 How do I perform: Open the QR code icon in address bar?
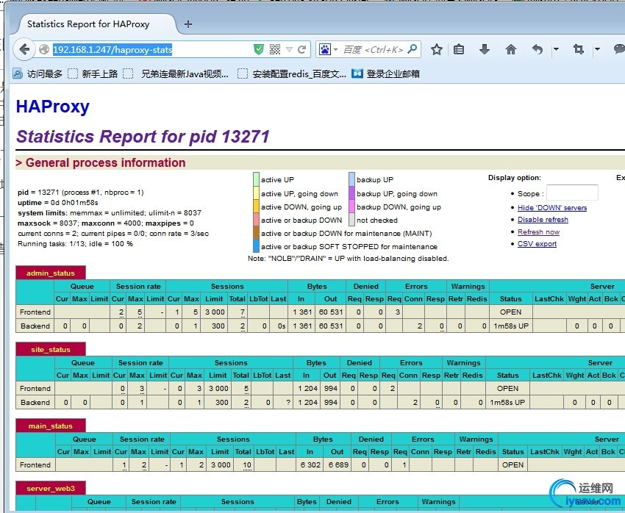pos(275,49)
